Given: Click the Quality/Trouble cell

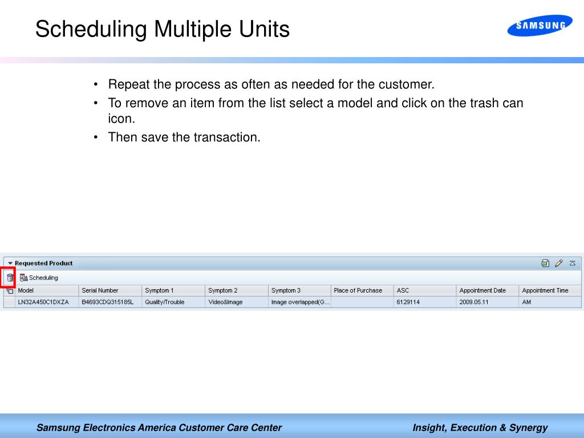Looking at the screenshot, I should tap(173, 302).
